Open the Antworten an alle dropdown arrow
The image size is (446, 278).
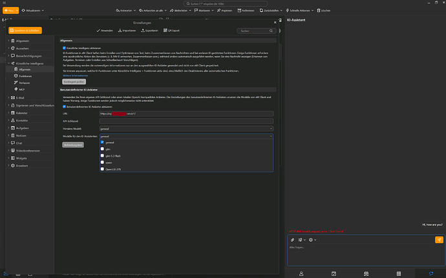coord(165,10)
